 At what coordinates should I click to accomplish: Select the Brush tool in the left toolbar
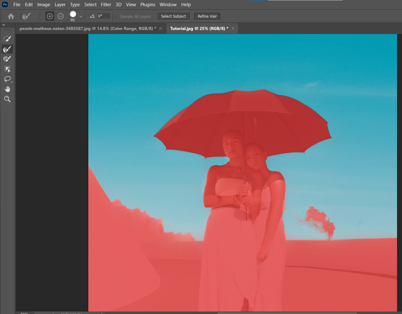tap(7, 58)
